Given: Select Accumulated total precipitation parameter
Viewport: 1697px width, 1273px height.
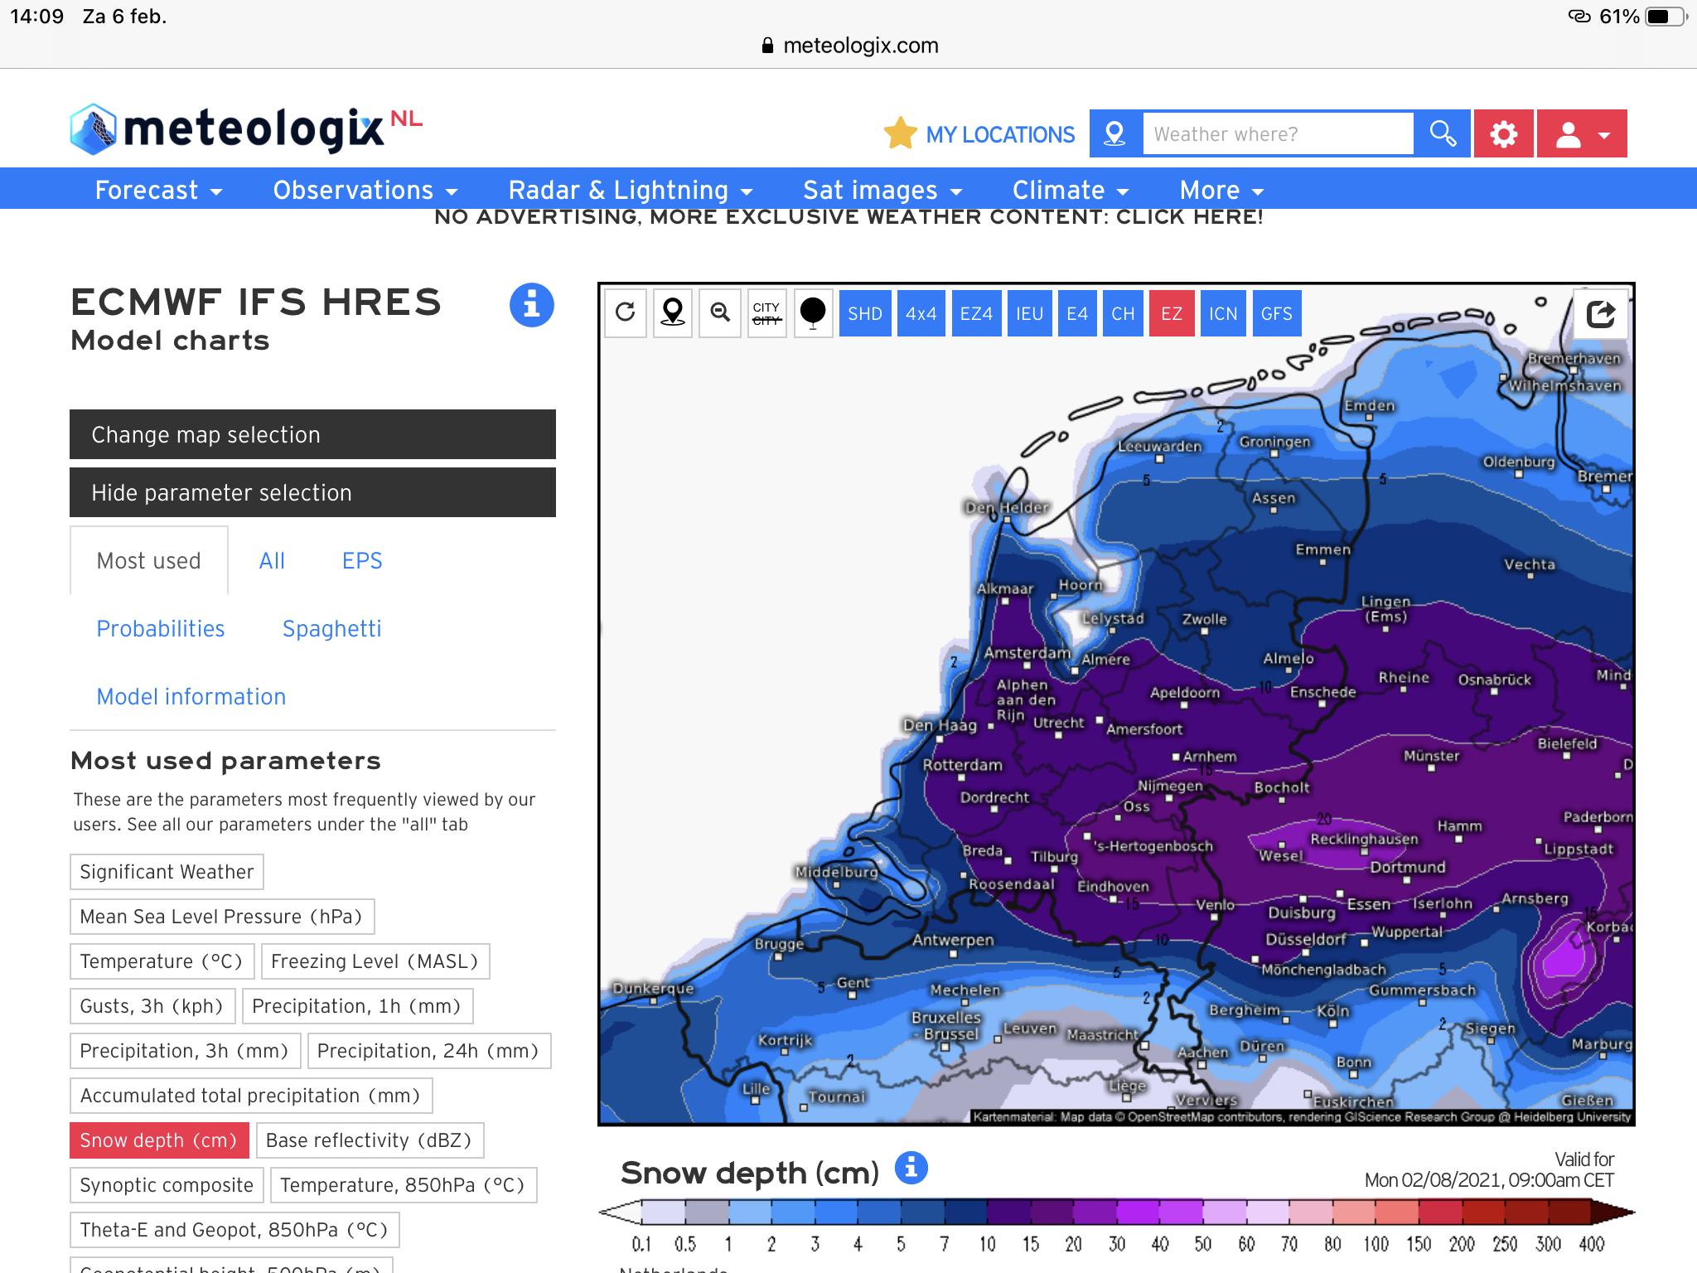Looking at the screenshot, I should 251,1096.
